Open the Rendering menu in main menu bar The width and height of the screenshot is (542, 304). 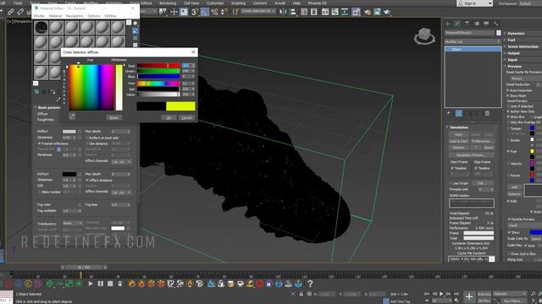tap(168, 3)
